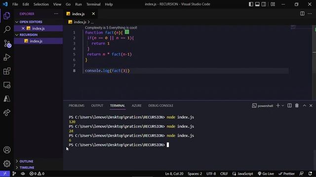This screenshot has height=177, width=316.
Task: Open the Accounts menu
Action: click(7, 150)
